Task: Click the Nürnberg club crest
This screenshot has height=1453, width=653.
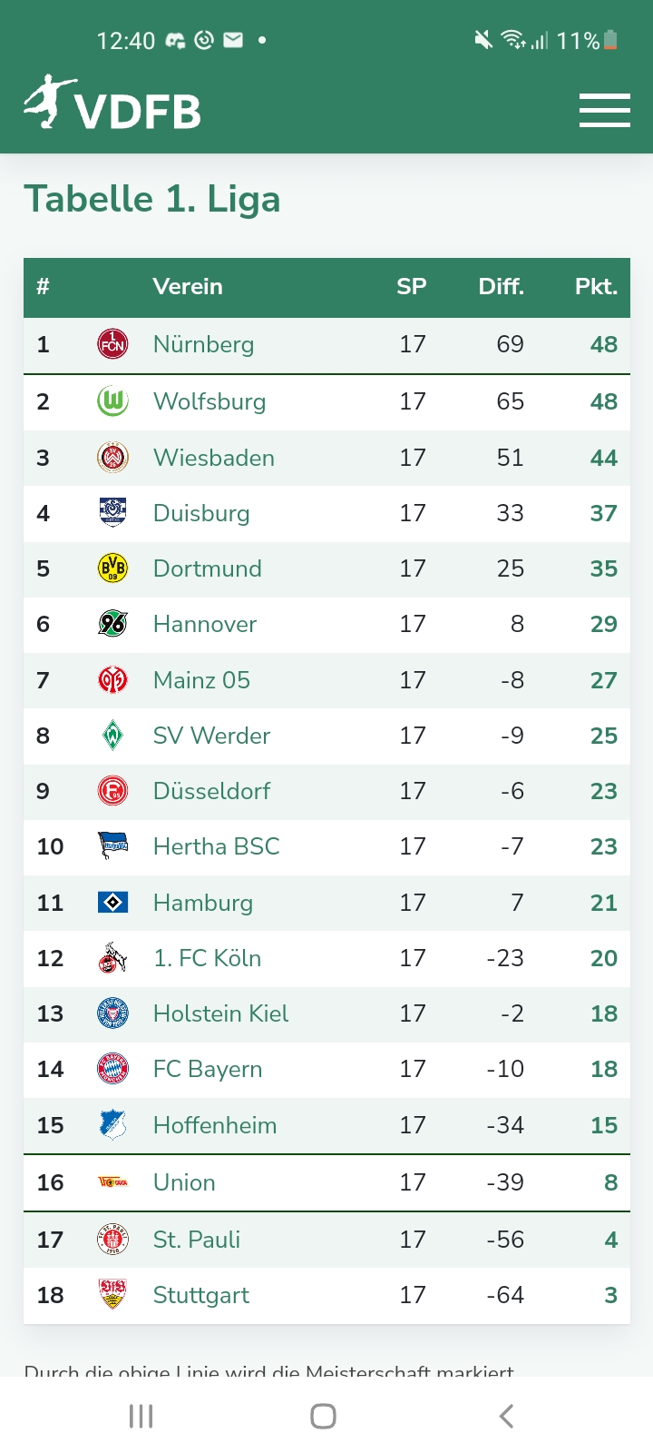Action: [112, 344]
